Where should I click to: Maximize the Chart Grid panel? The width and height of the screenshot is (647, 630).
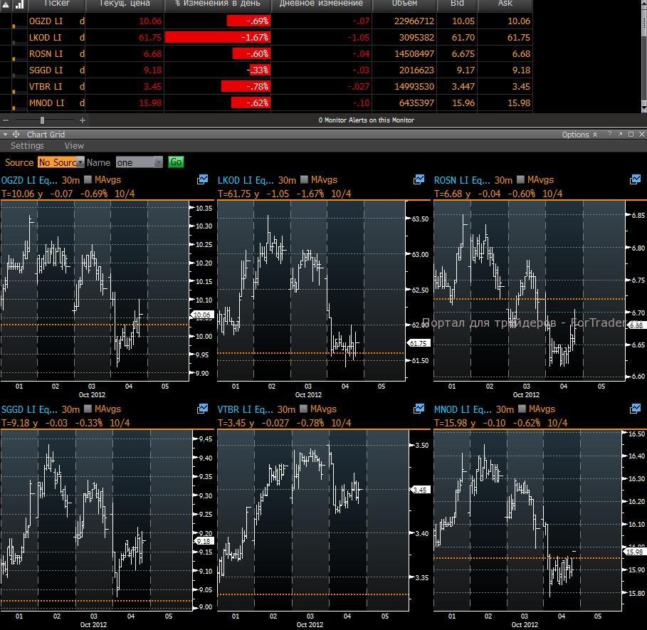pyautogui.click(x=631, y=134)
